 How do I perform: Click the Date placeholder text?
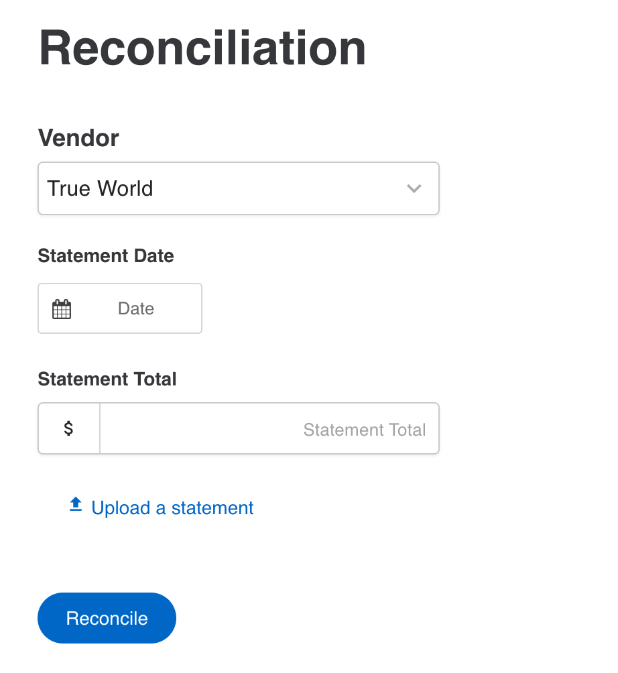(136, 308)
